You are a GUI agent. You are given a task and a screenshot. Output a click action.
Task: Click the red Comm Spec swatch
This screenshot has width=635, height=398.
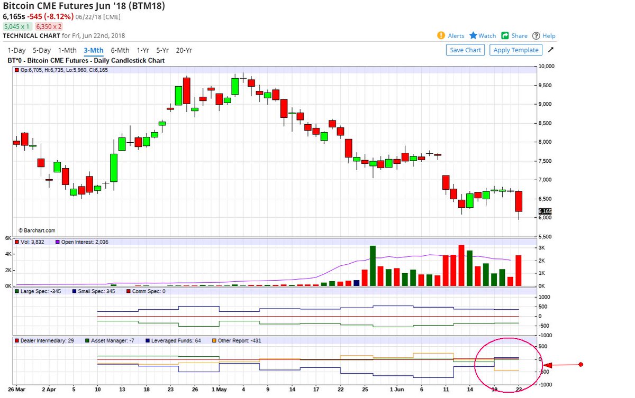pyautogui.click(x=129, y=291)
